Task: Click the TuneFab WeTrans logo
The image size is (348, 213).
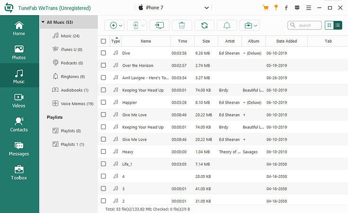Action: [9, 8]
